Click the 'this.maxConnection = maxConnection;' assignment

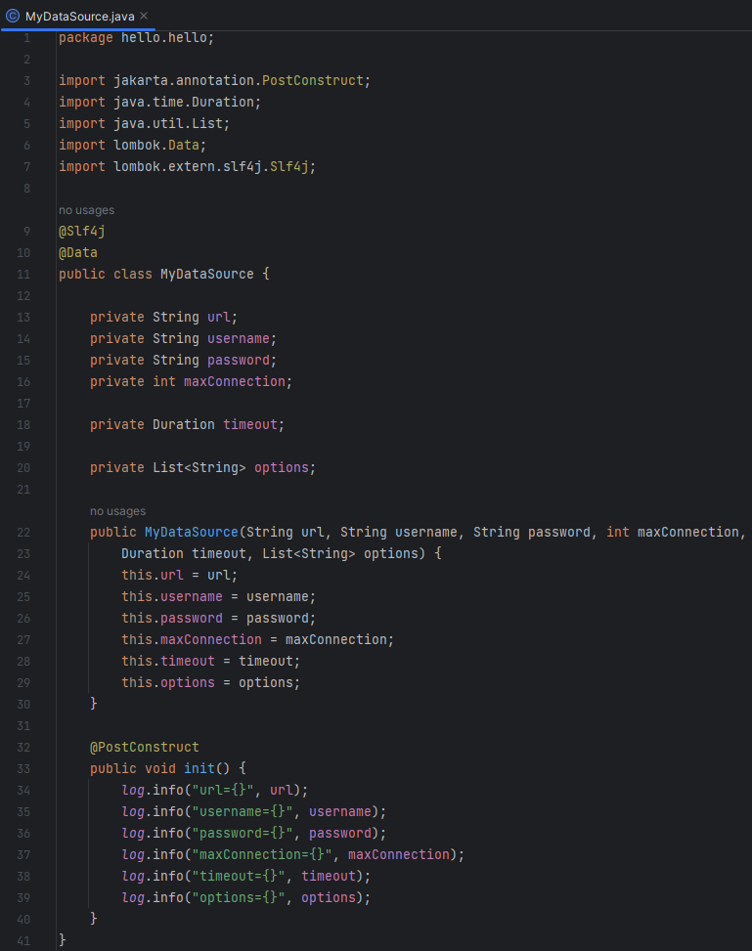pos(257,640)
